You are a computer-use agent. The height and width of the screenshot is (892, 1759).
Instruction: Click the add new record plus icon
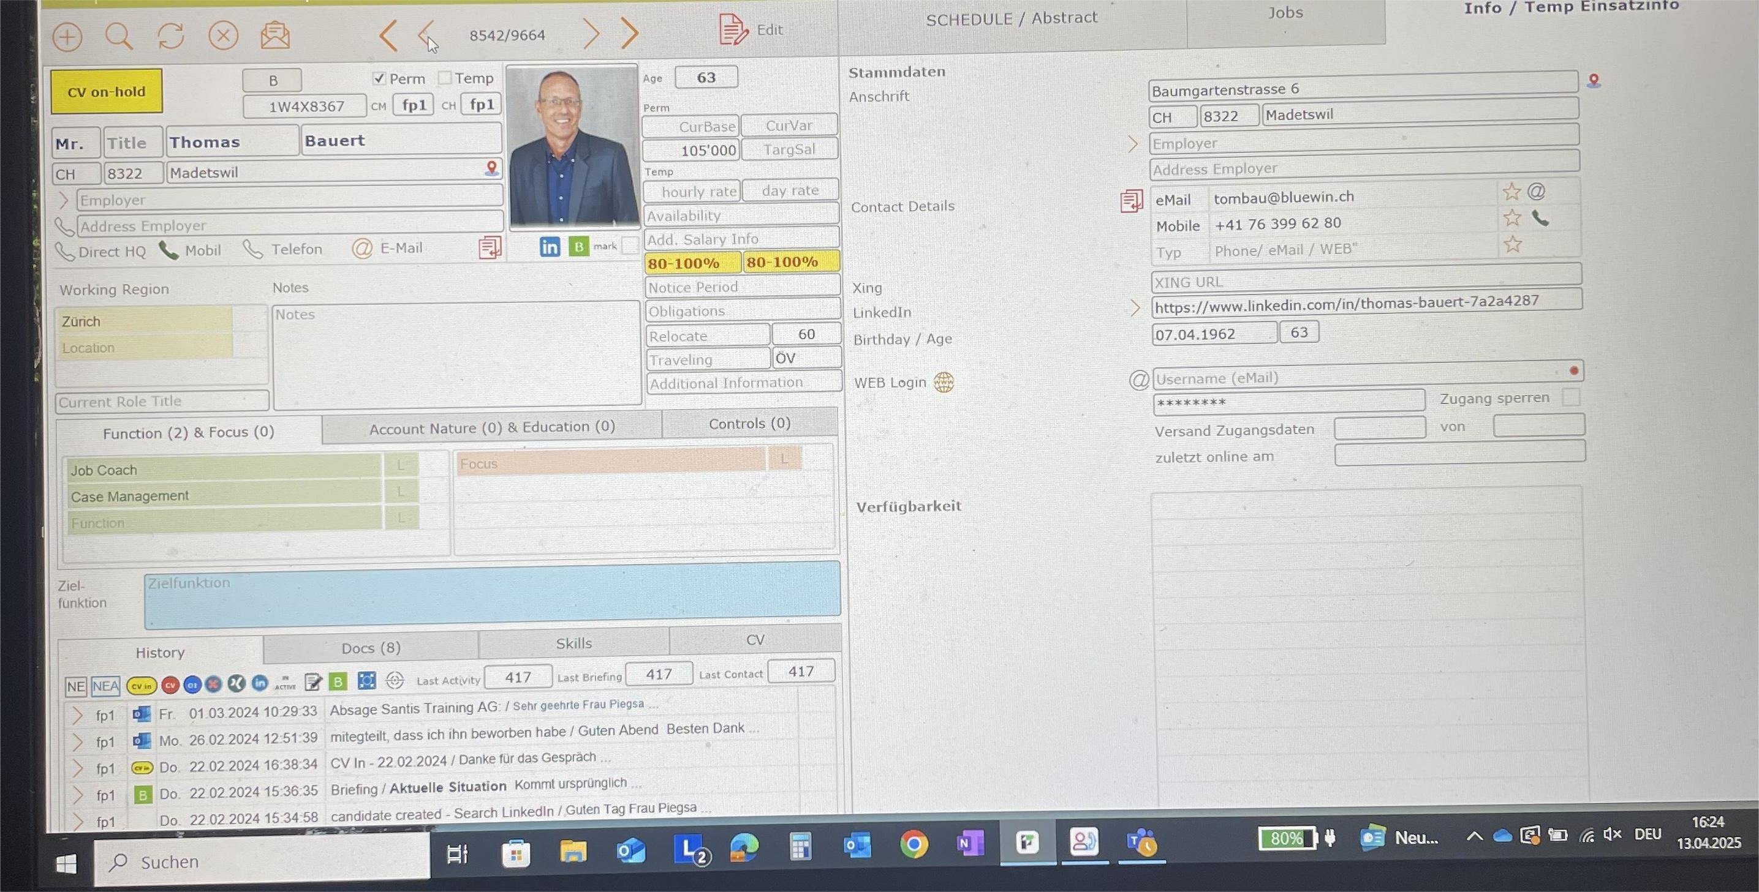pos(67,36)
